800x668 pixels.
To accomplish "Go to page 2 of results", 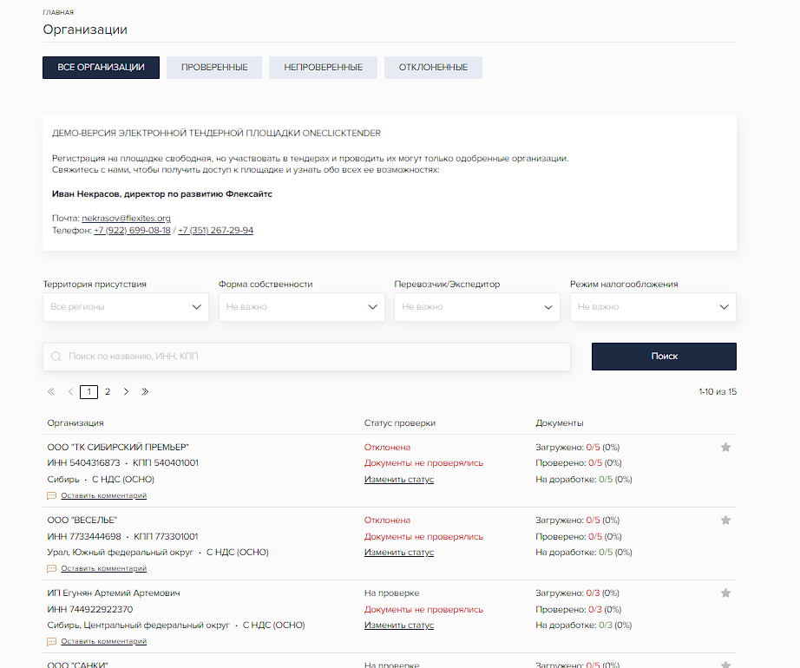I will (x=108, y=392).
